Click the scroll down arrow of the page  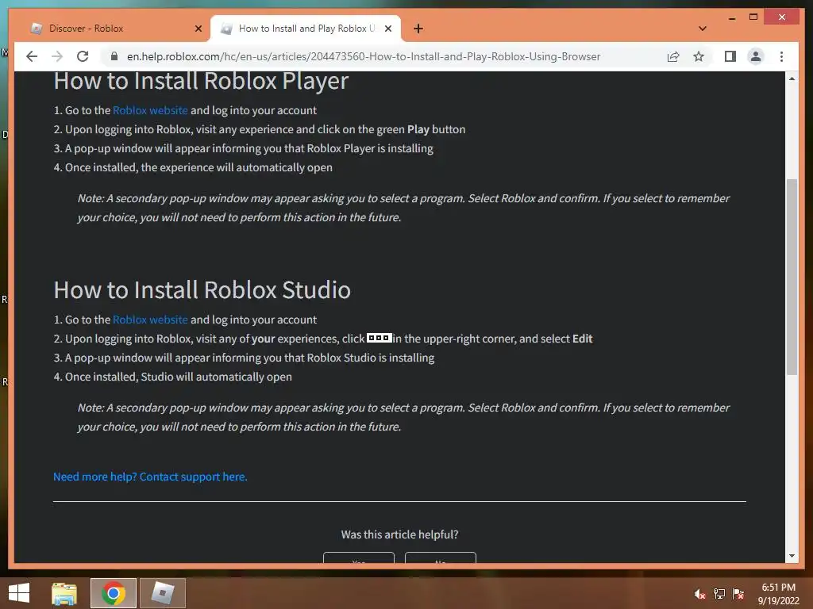coord(792,556)
